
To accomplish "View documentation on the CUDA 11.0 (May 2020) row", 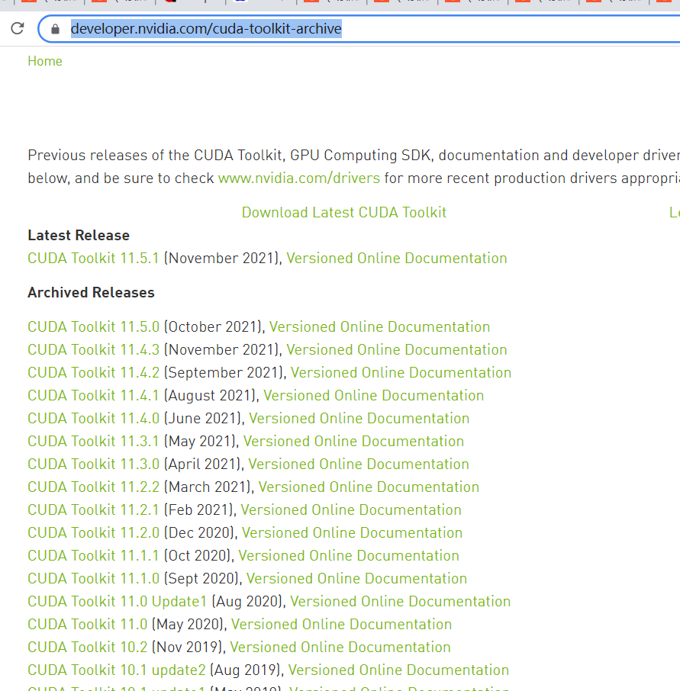I will 342,625.
